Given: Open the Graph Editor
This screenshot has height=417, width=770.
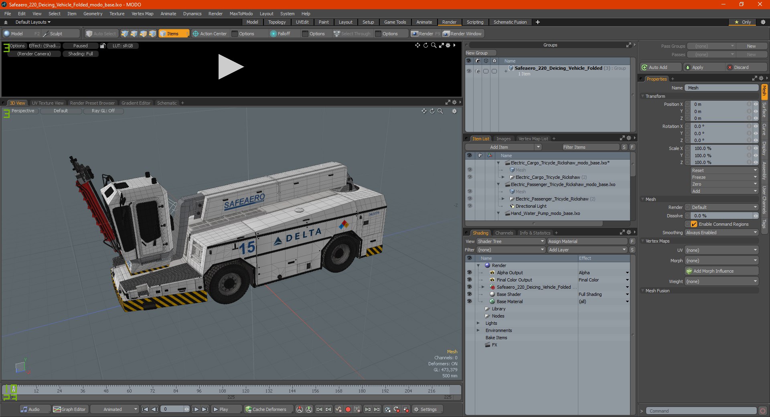Looking at the screenshot, I should pyautogui.click(x=69, y=409).
